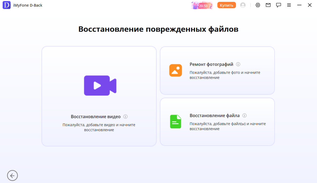Select the purple video repair icon

point(100,85)
